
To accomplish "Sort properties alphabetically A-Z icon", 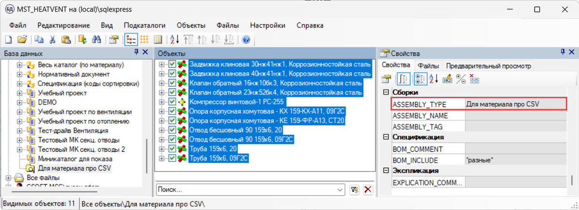I will (433, 79).
